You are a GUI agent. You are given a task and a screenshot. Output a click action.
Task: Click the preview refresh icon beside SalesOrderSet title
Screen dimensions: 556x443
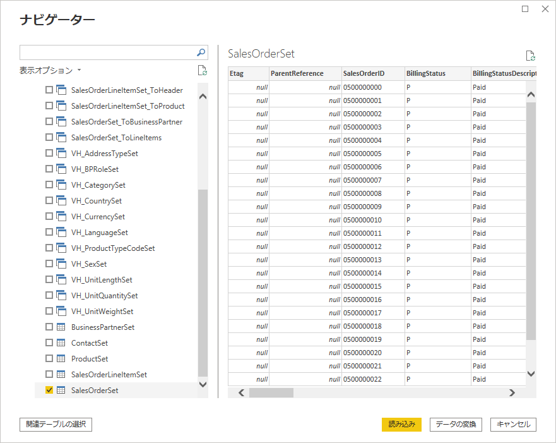point(531,56)
